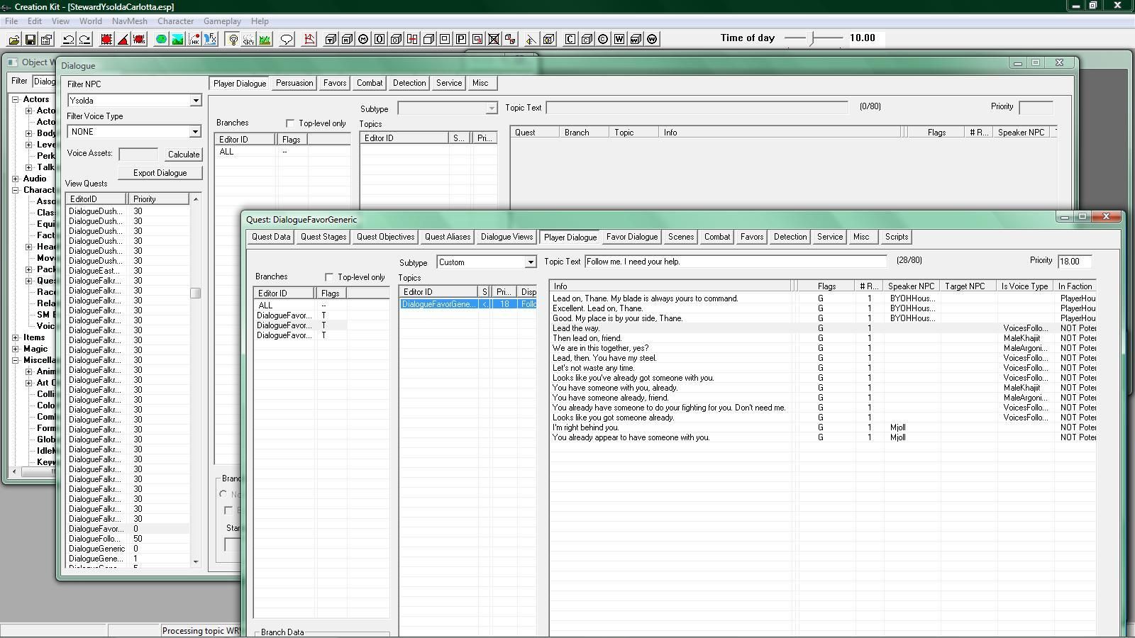
Task: Open the NavMesh menu
Action: 129,21
